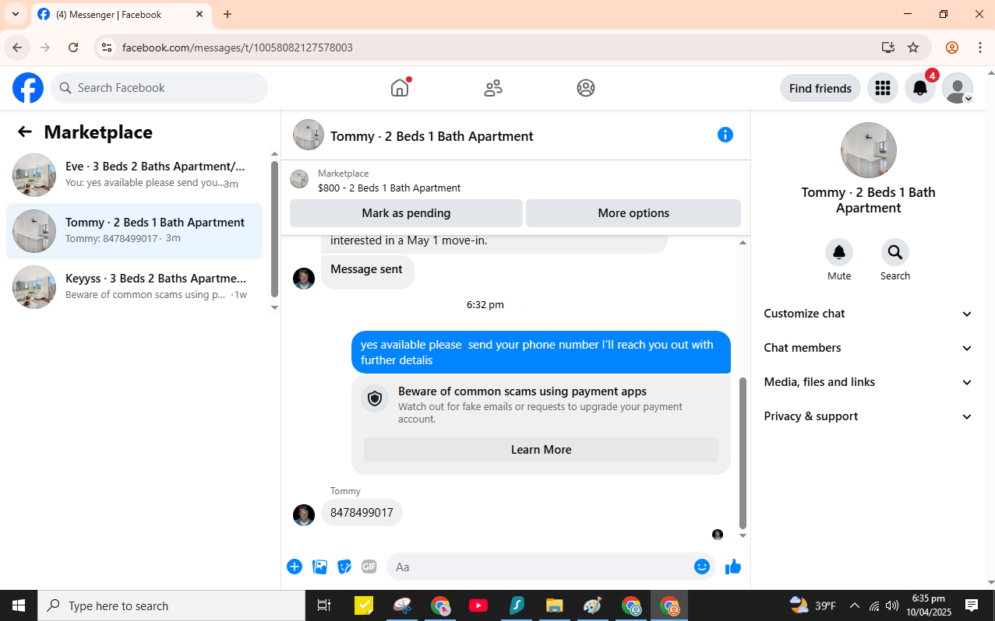The image size is (995, 621).
Task: Open $800 2 Beds 1 Bath listing link
Action: [x=389, y=188]
